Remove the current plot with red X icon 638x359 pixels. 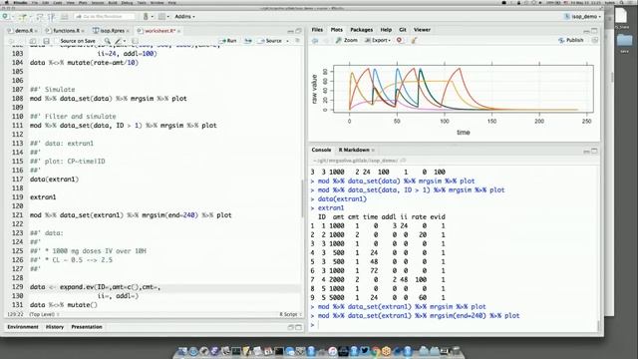pos(400,40)
